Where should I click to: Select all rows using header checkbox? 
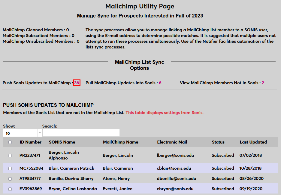pyautogui.click(x=10, y=142)
